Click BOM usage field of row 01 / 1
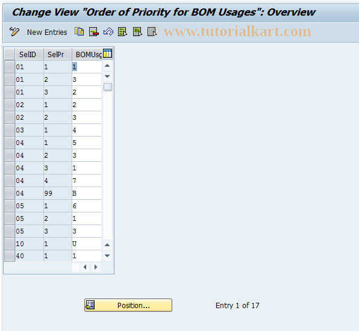The width and height of the screenshot is (359, 331). 87,67
